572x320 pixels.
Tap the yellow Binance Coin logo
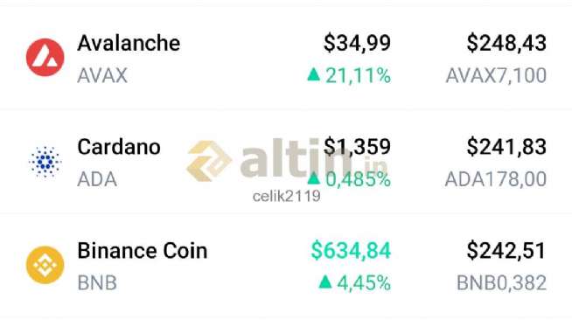(45, 265)
